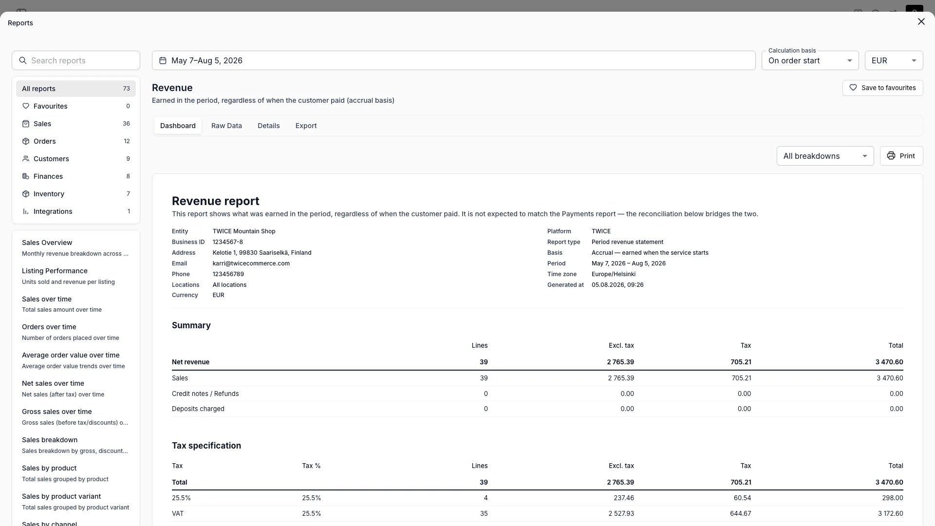
Task: Click the '05.08.2026, 09:26' generated timestamp
Action: click(x=617, y=285)
